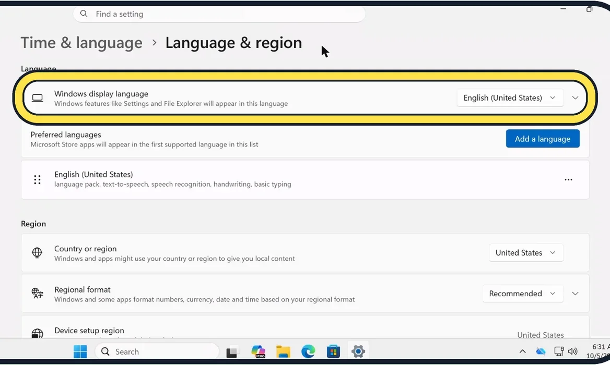
Task: Click the drag handle beside English (United States)
Action: pos(38,180)
